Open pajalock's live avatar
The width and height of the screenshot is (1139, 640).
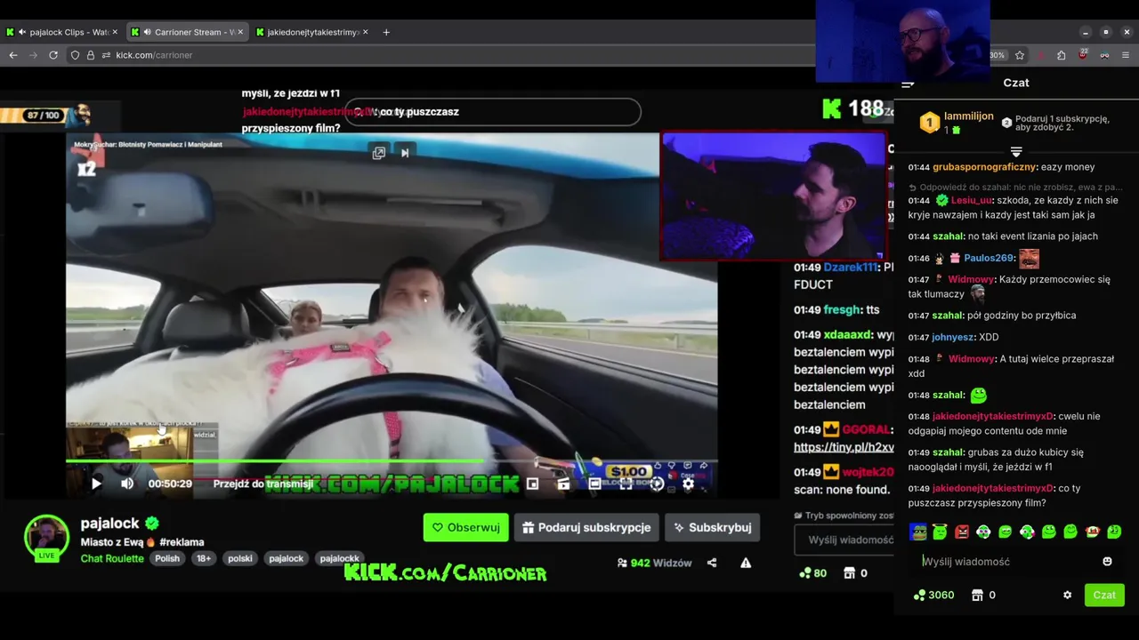coord(46,539)
